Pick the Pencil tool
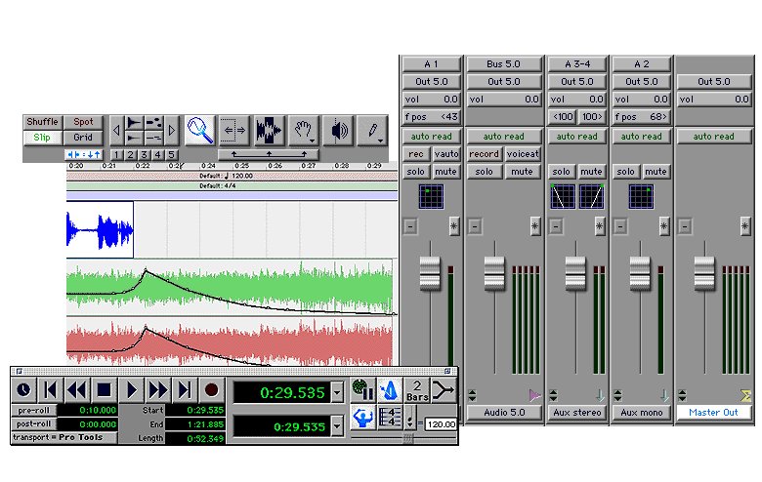The height and width of the screenshot is (482, 762). click(x=373, y=130)
